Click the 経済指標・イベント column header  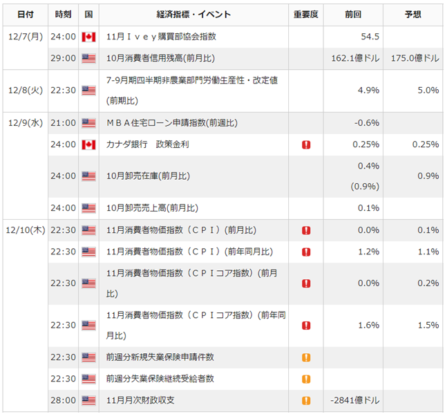click(193, 15)
